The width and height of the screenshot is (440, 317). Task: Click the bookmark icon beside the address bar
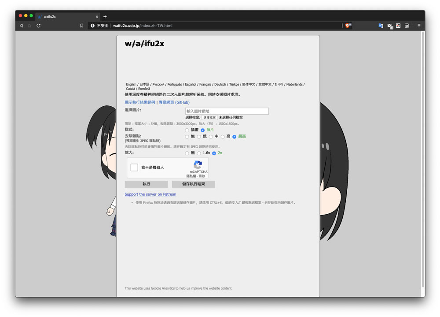click(x=82, y=26)
